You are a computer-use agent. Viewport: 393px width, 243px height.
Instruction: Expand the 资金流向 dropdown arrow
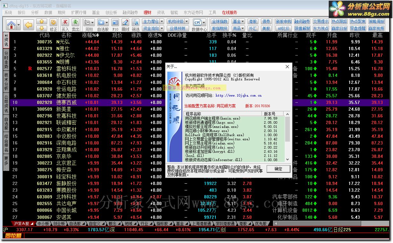162,28
